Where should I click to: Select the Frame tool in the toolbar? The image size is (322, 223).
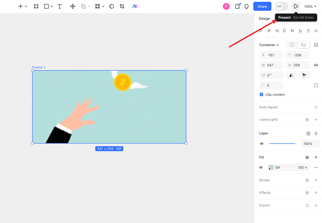pos(36,6)
